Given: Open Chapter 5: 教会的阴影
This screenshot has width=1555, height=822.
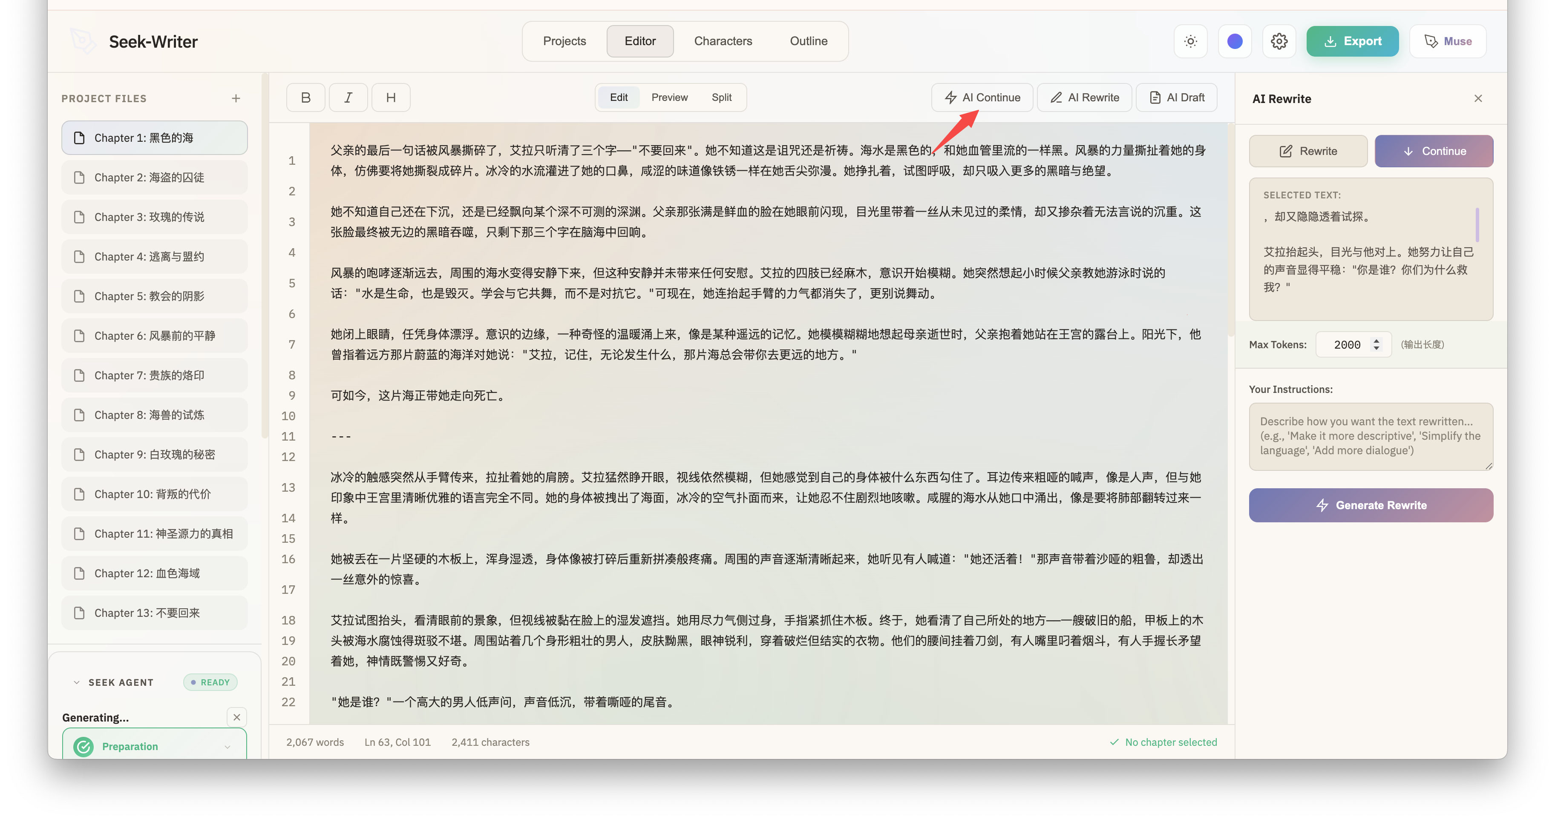Looking at the screenshot, I should (155, 296).
